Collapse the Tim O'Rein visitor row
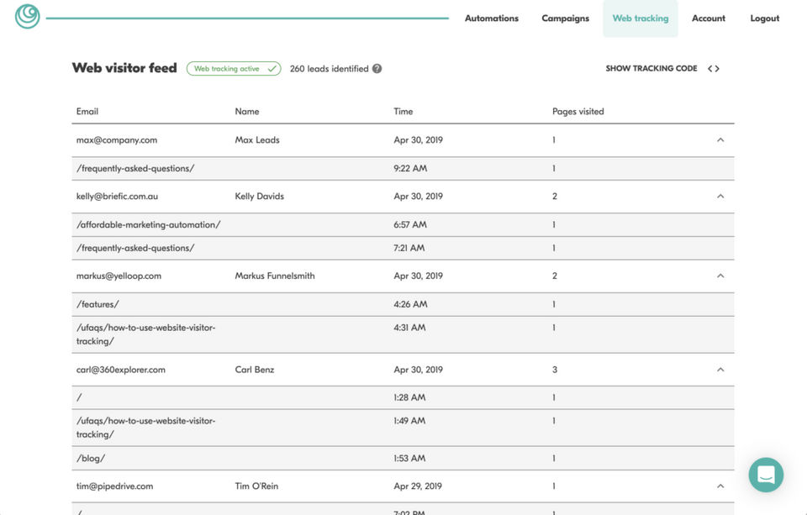Screen dimensions: 807x515 (x=720, y=486)
